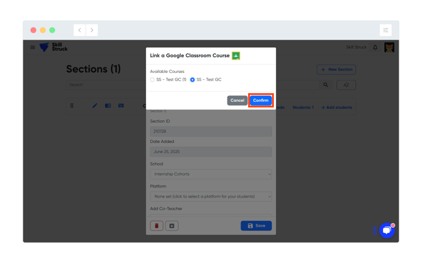Expand the Platform dropdown

click(x=211, y=196)
